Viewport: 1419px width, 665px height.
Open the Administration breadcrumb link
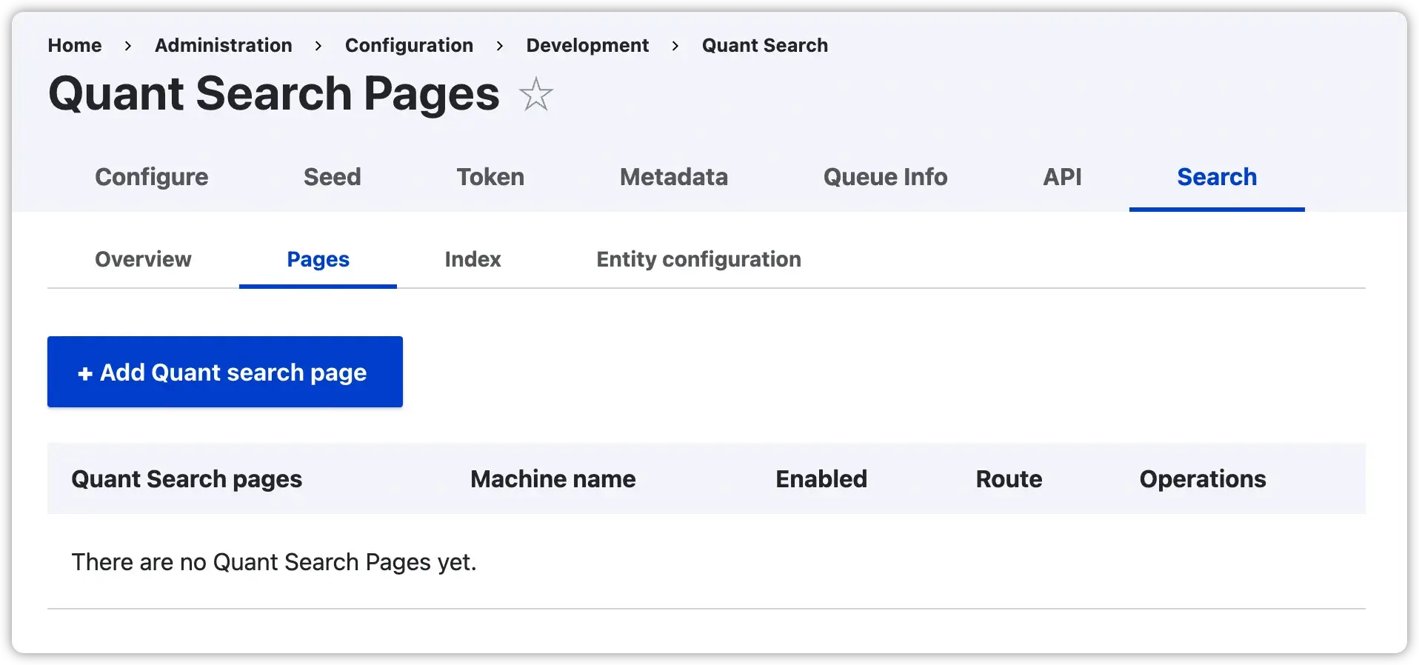pyautogui.click(x=223, y=45)
